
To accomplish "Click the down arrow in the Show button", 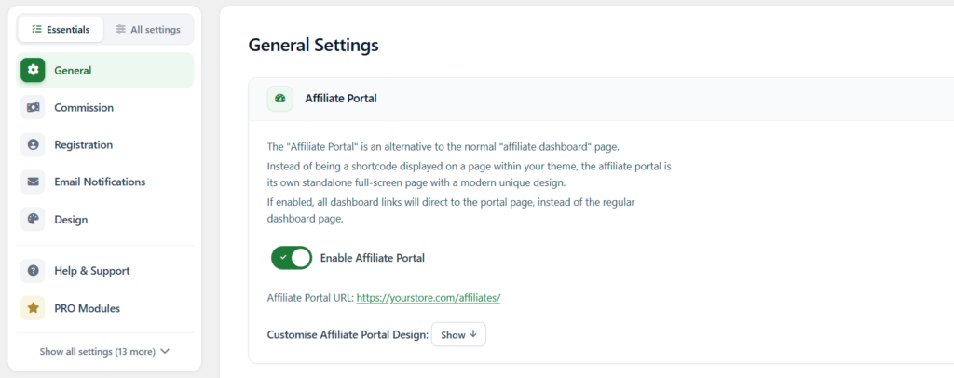I will [472, 334].
